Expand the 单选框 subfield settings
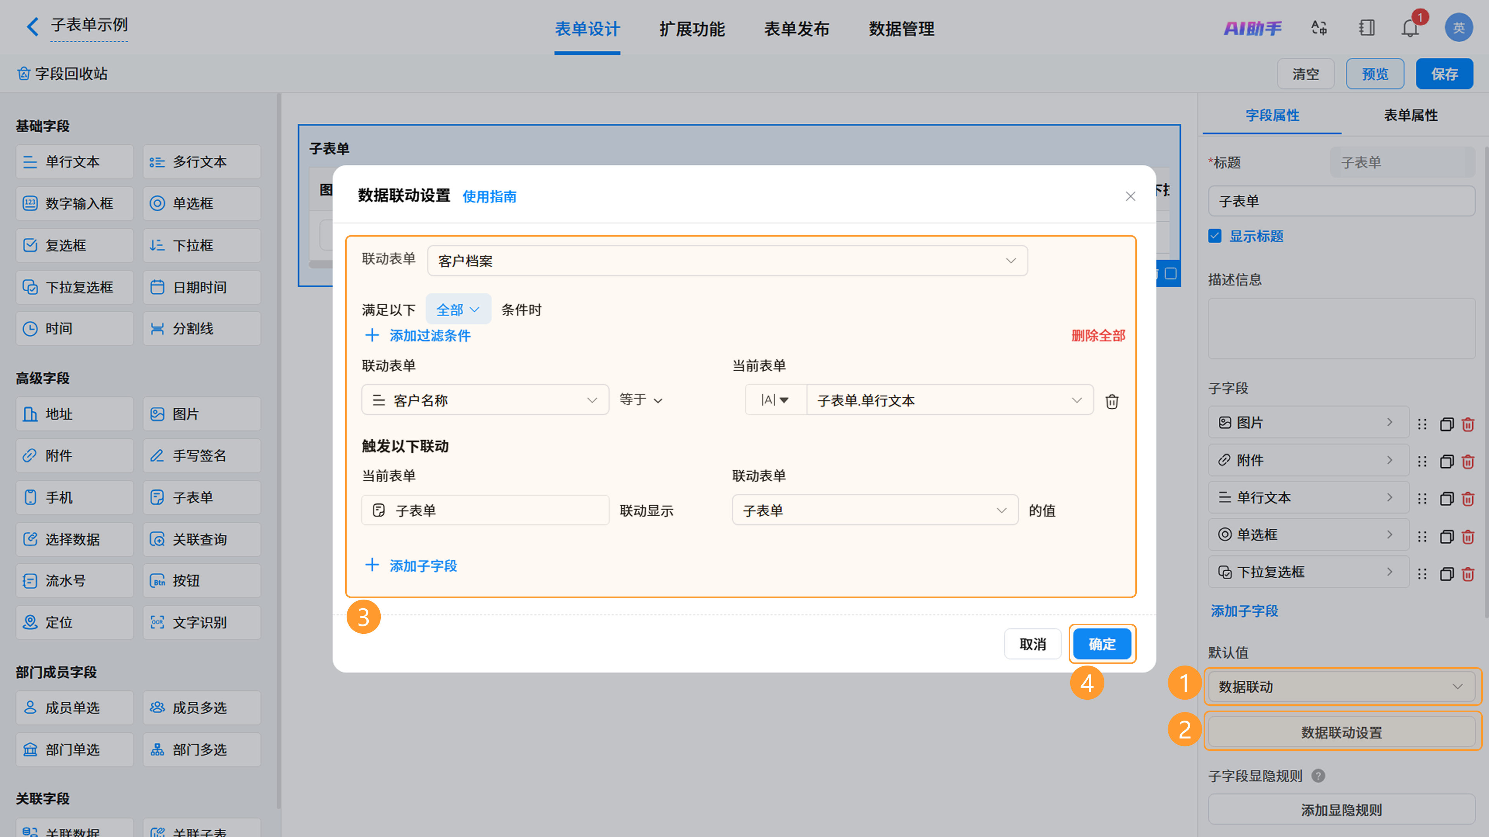 pyautogui.click(x=1308, y=535)
